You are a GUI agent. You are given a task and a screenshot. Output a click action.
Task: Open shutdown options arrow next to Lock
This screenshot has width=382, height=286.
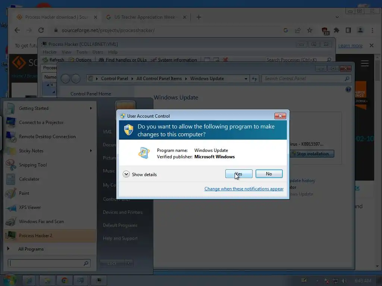click(x=129, y=263)
